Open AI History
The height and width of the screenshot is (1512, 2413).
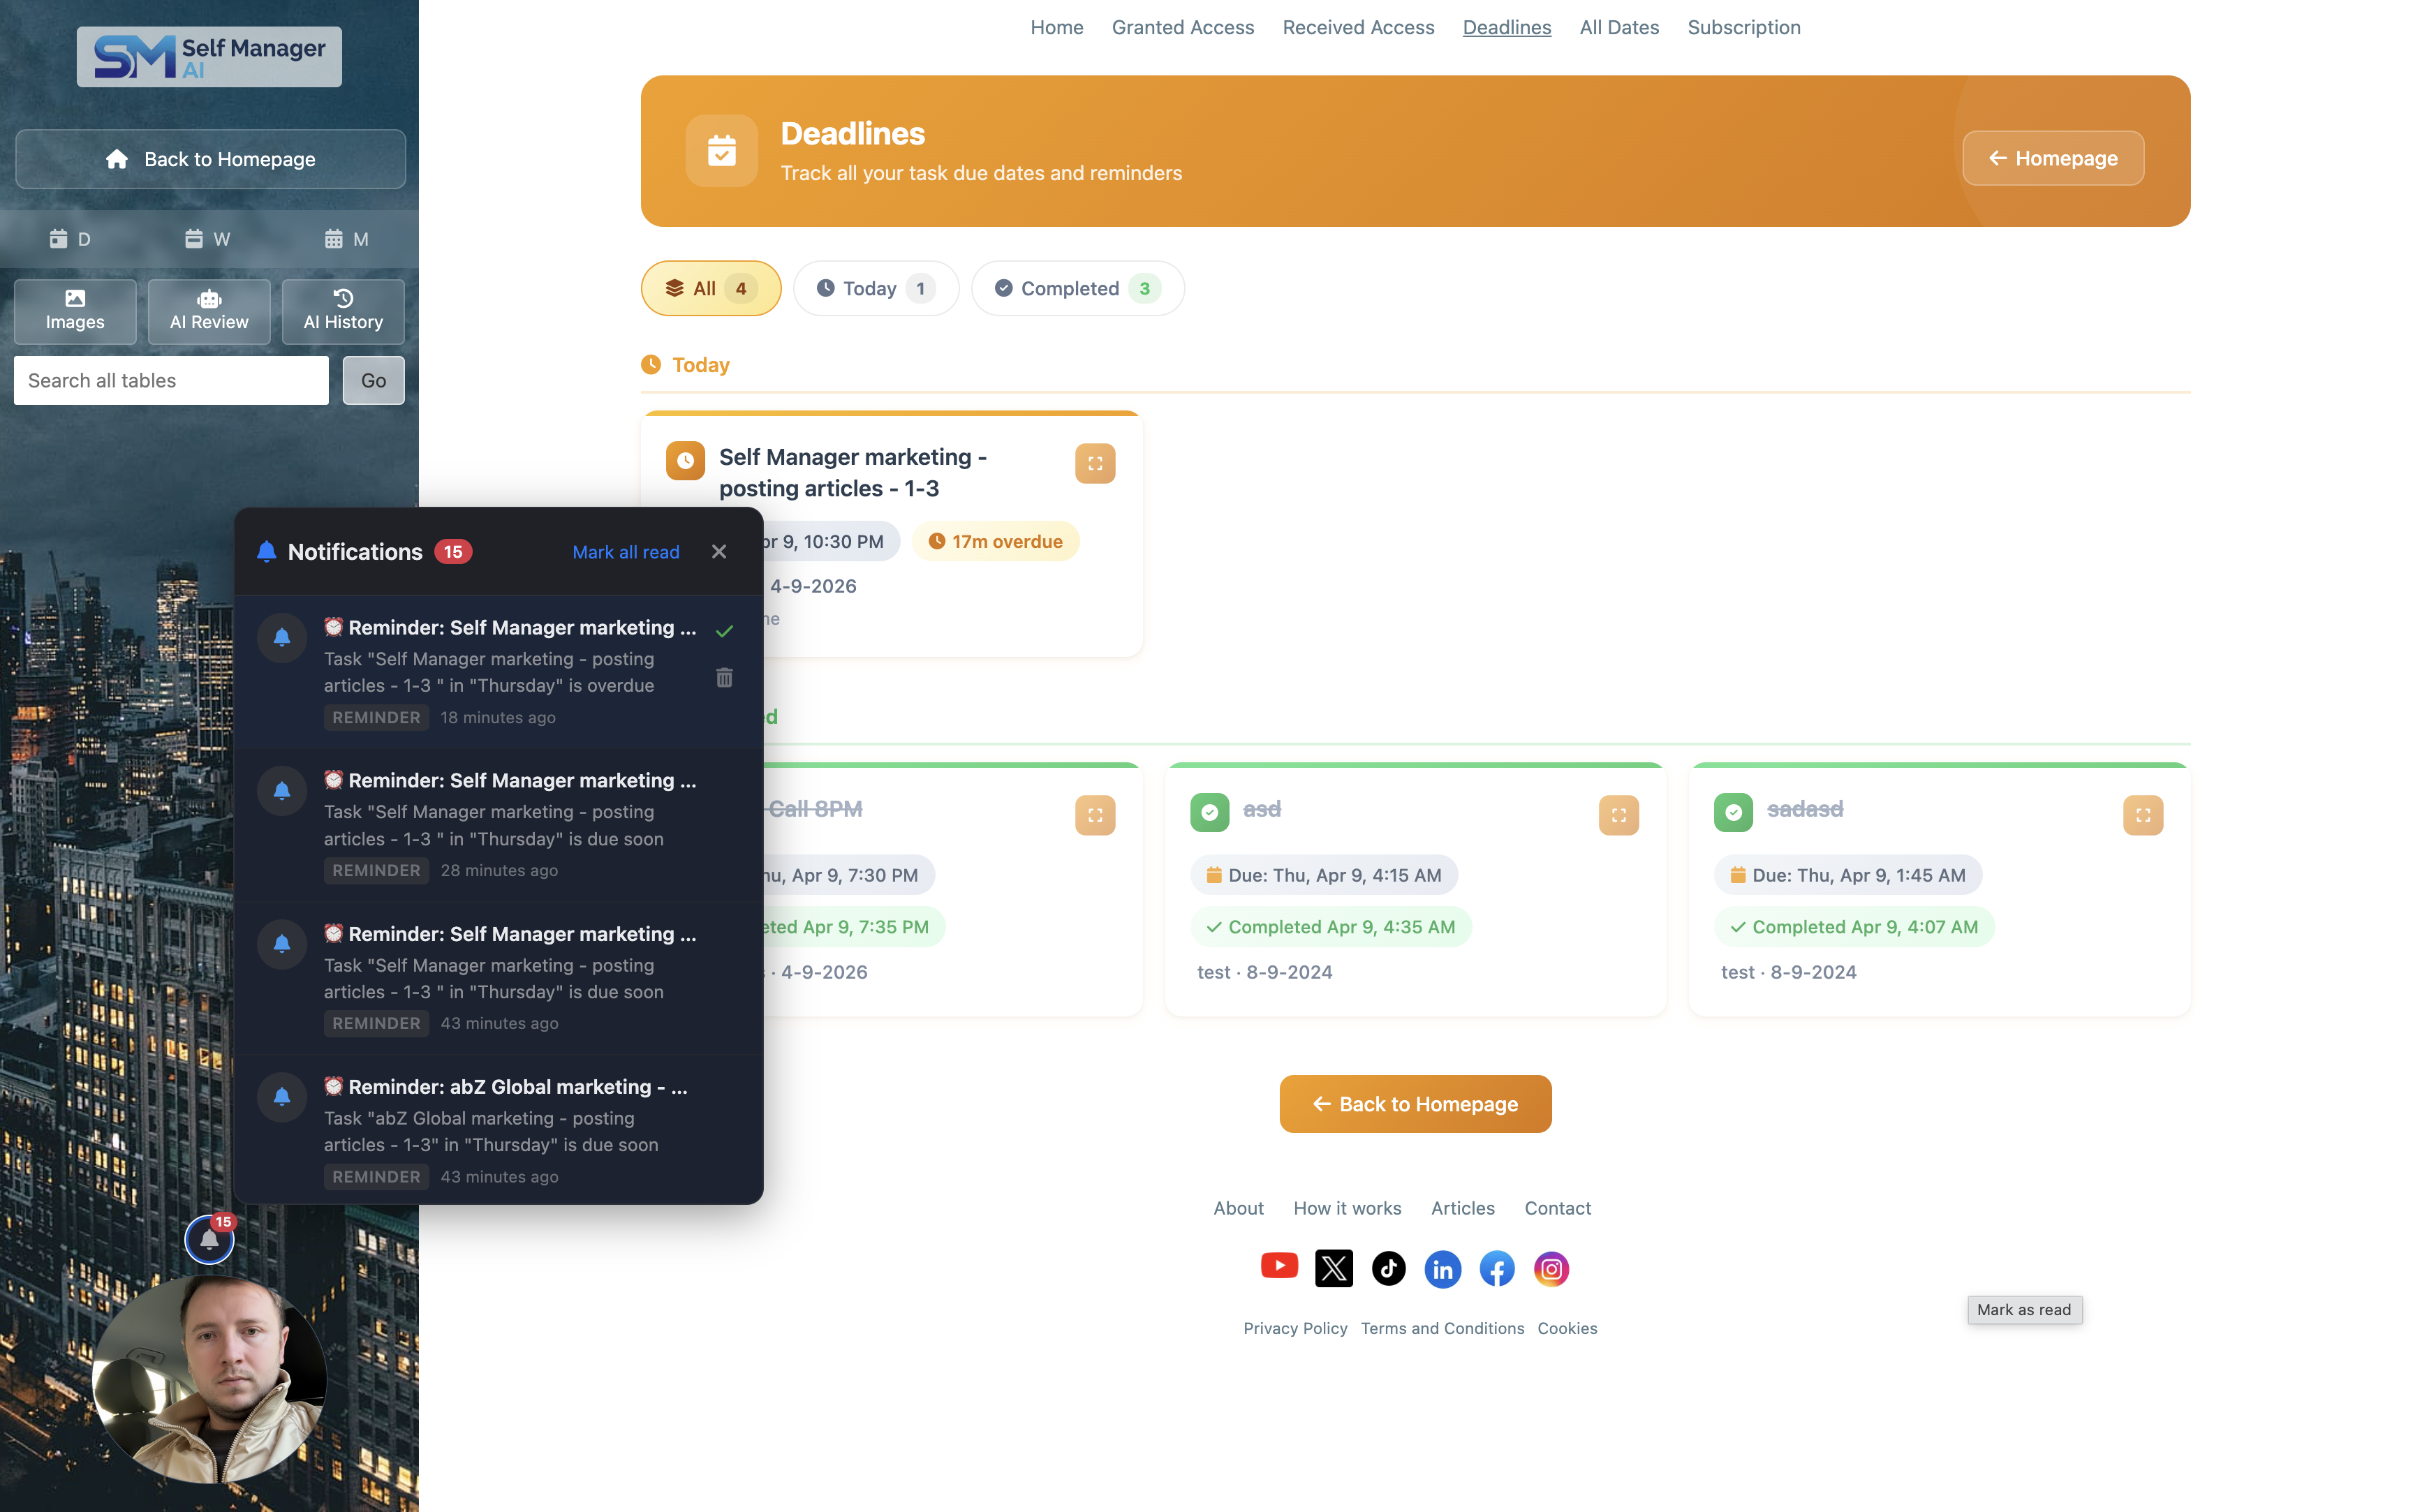(343, 311)
